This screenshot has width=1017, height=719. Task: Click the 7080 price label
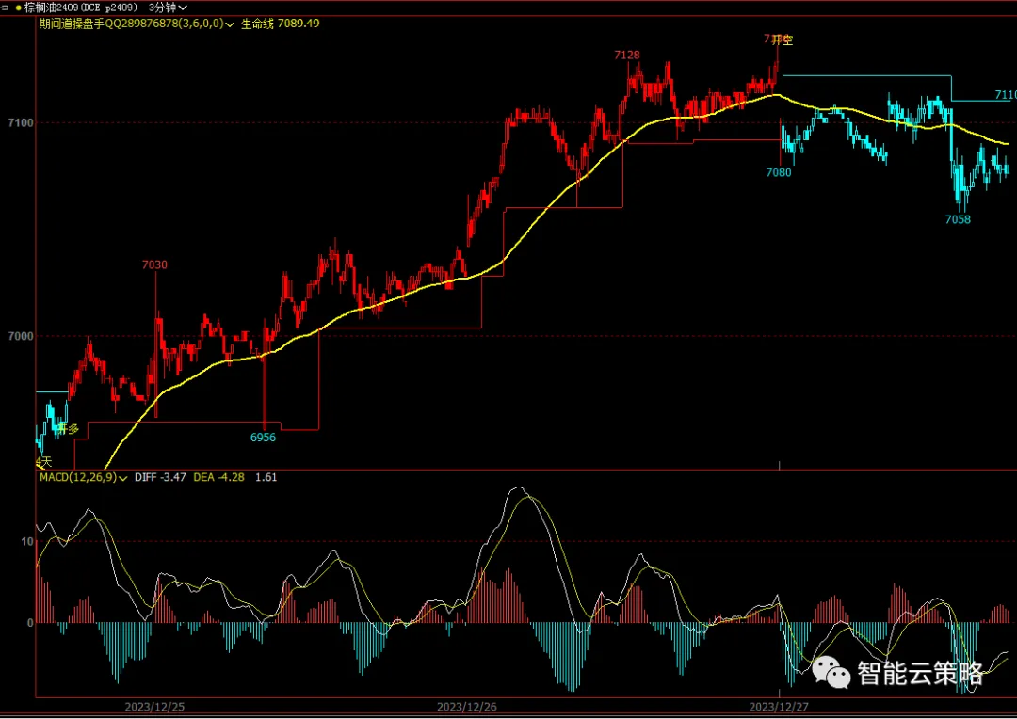click(x=779, y=172)
